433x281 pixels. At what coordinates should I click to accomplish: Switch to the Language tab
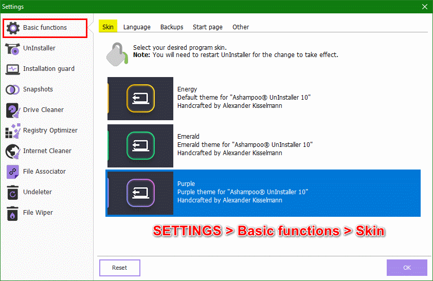click(x=137, y=27)
